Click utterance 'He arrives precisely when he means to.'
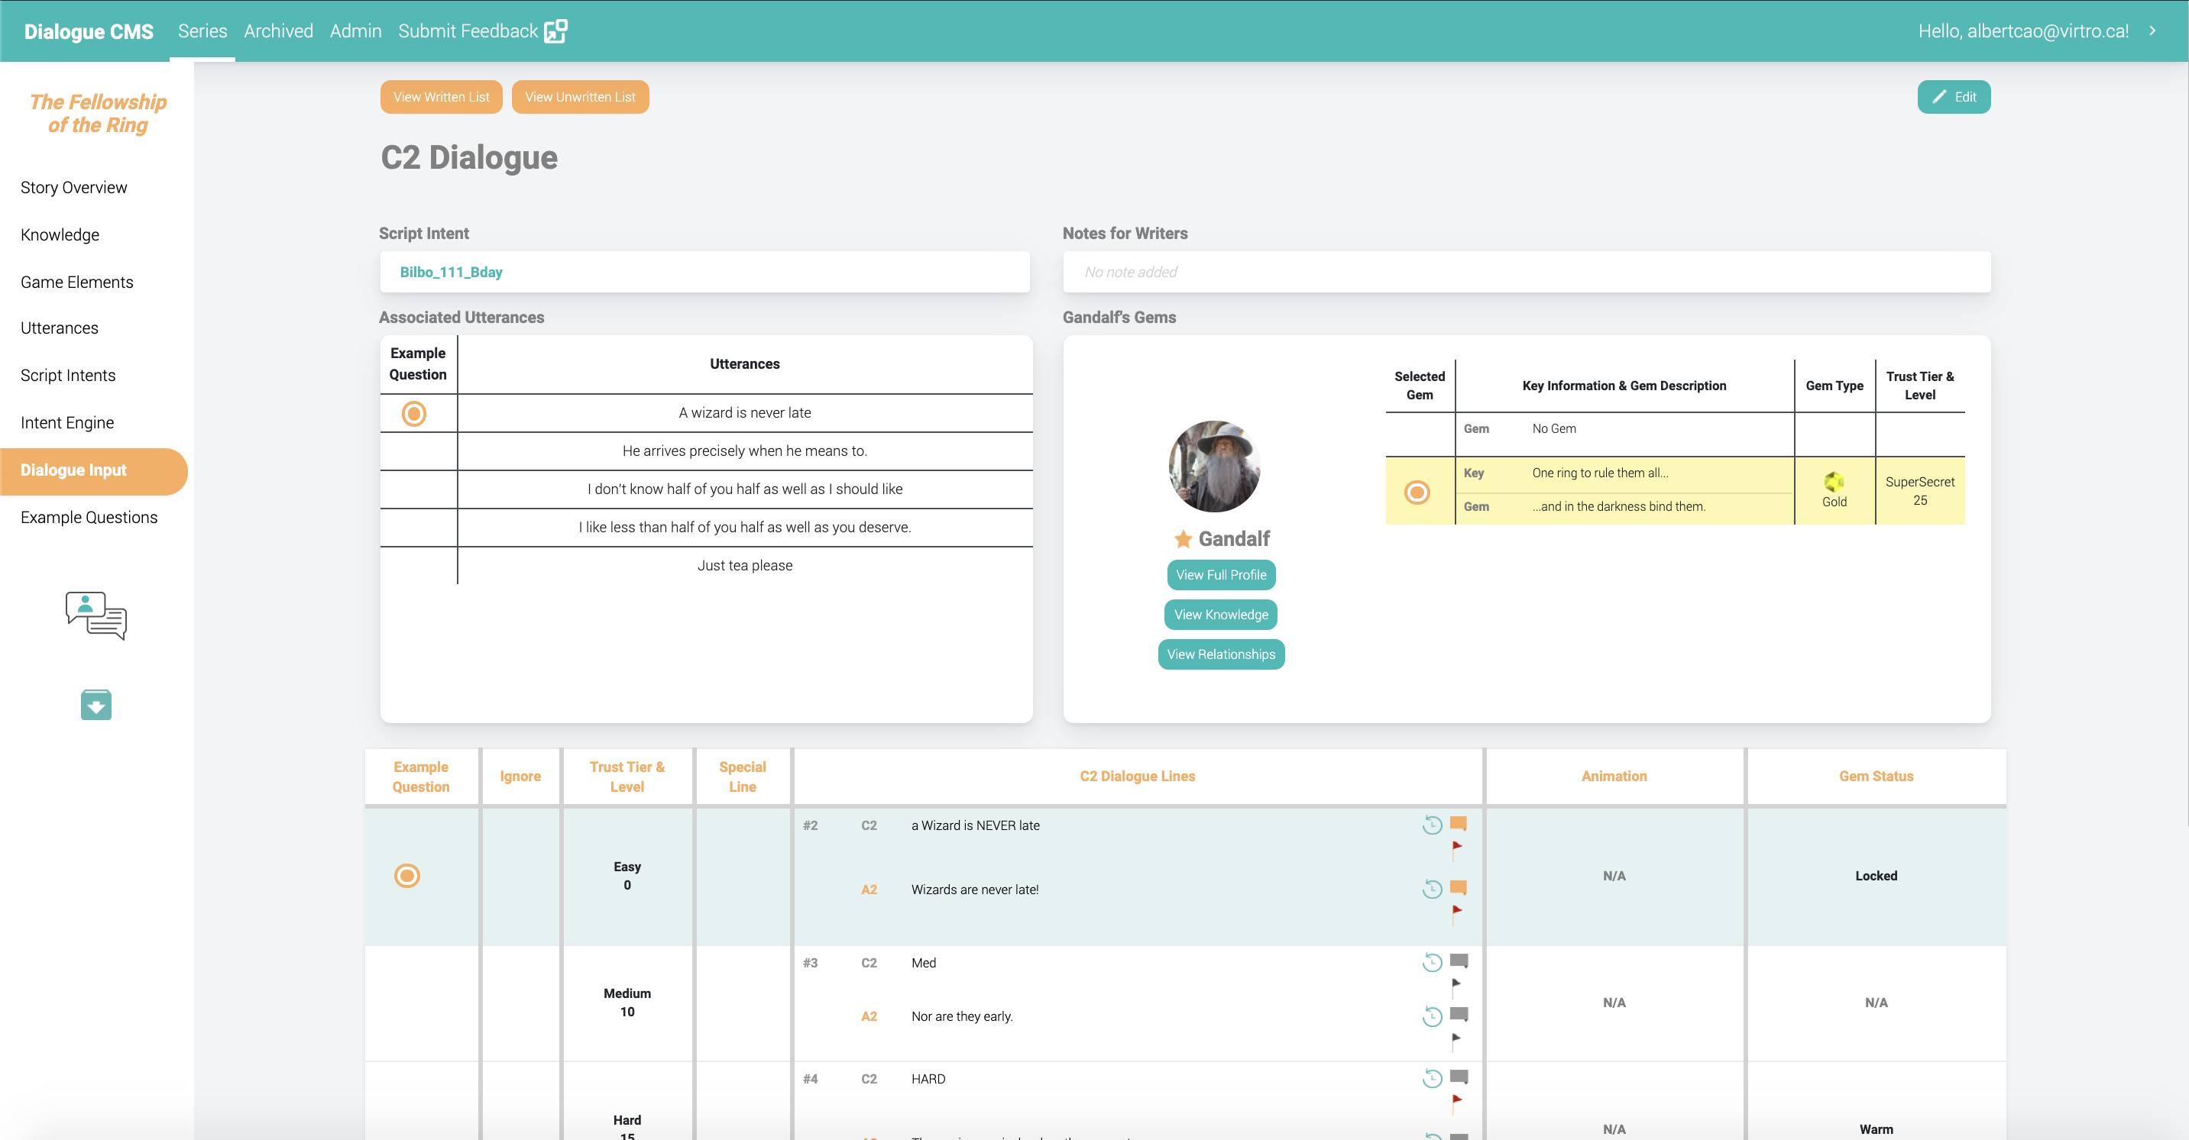The image size is (2189, 1140). 744,451
